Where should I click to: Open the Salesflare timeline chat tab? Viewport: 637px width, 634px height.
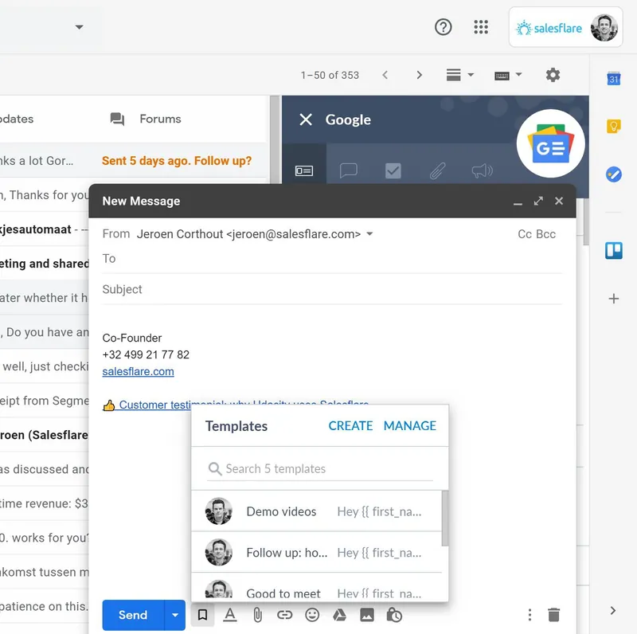(349, 170)
